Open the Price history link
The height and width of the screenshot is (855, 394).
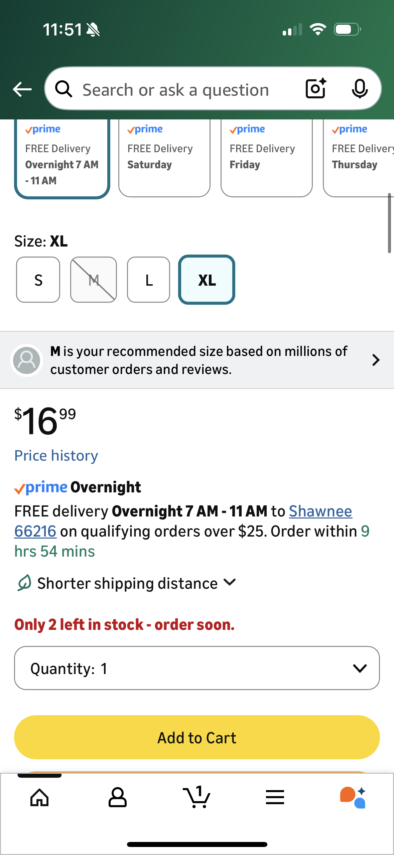coord(56,456)
